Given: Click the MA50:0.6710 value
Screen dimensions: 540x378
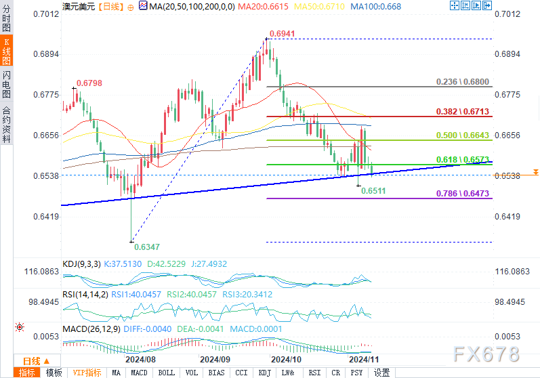Looking at the screenshot, I should (x=319, y=6).
